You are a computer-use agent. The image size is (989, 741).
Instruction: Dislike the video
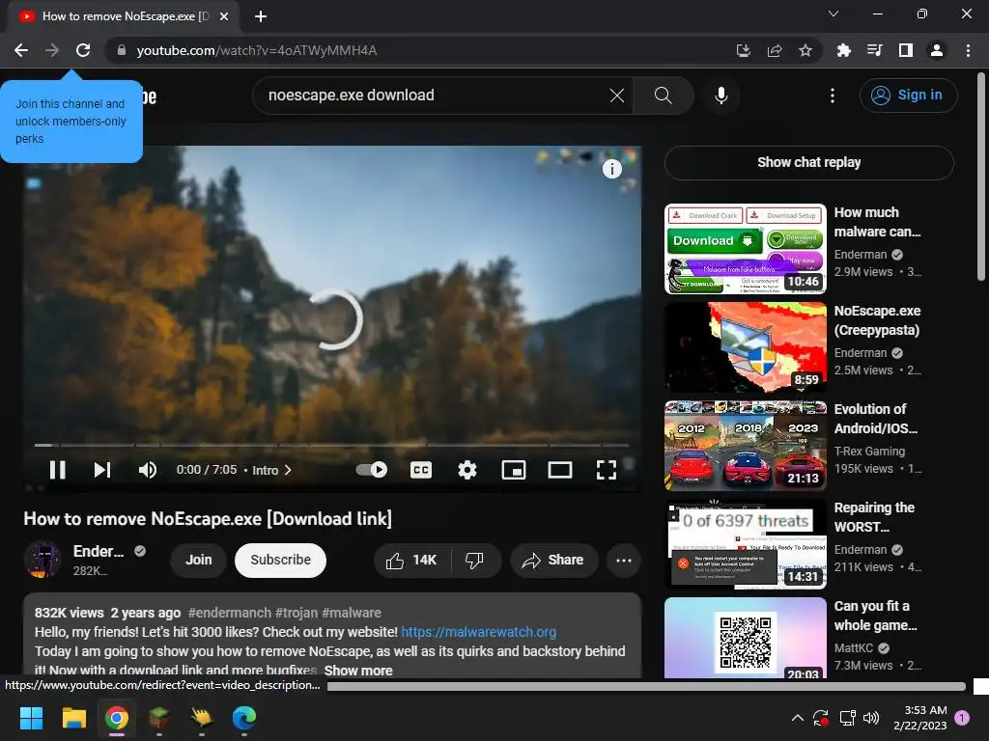tap(474, 561)
